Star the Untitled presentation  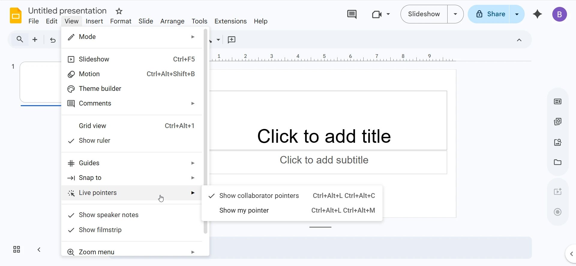coord(119,11)
